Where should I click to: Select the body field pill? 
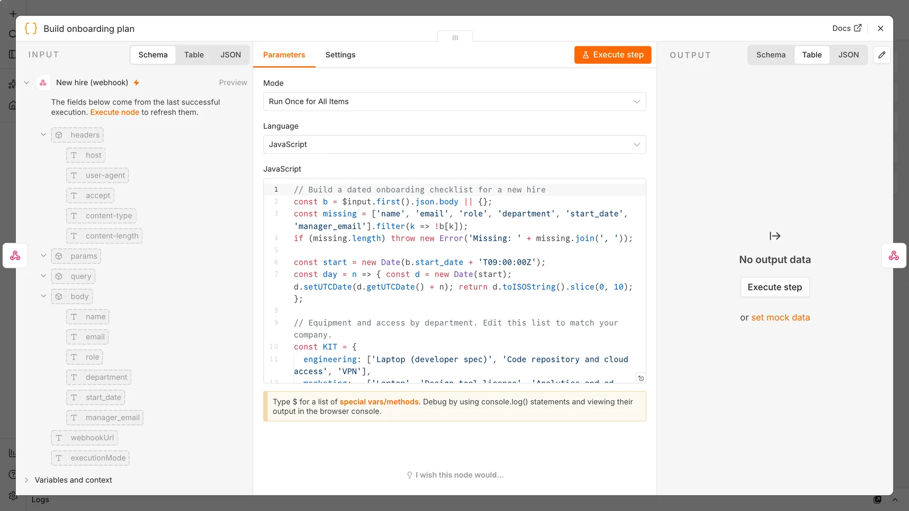coord(72,296)
